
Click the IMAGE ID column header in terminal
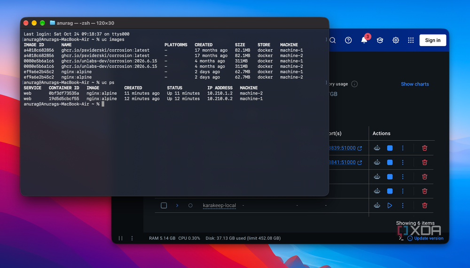pyautogui.click(x=34, y=45)
